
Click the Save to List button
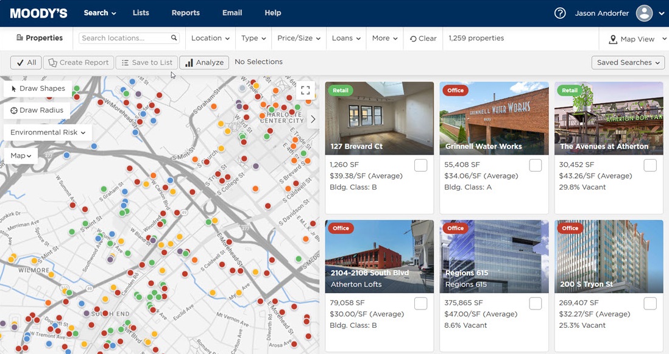point(147,62)
